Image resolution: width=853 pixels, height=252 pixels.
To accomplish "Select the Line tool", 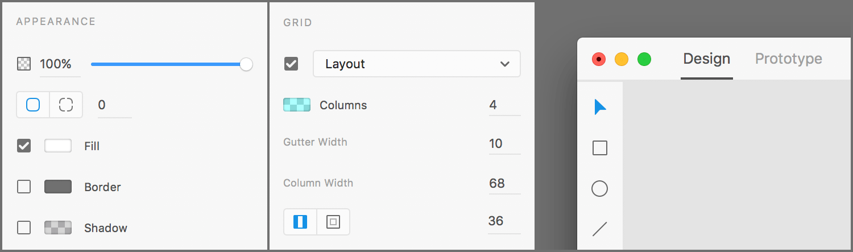I will [x=600, y=229].
